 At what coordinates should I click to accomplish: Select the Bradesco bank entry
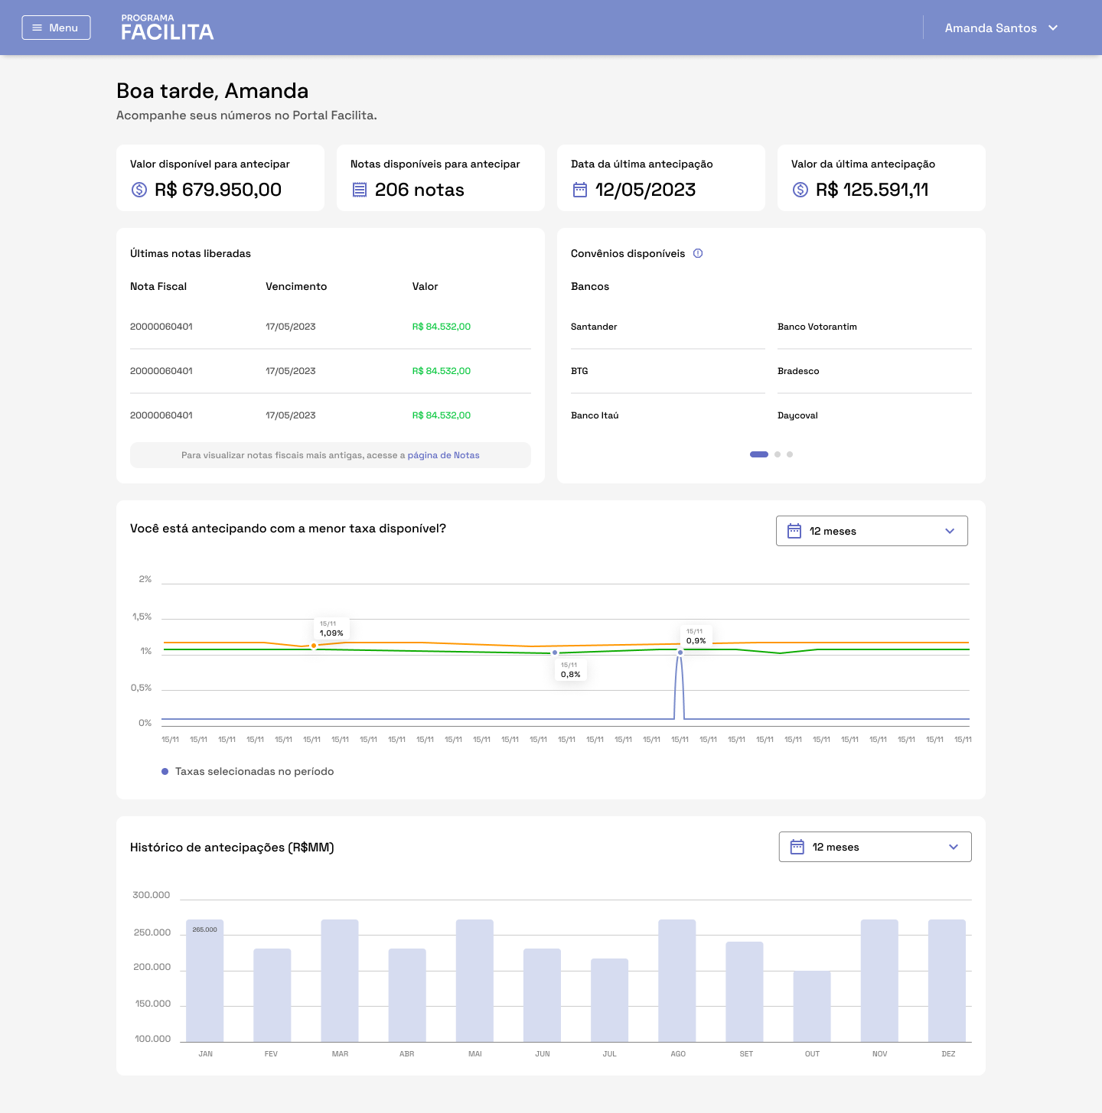pyautogui.click(x=798, y=371)
